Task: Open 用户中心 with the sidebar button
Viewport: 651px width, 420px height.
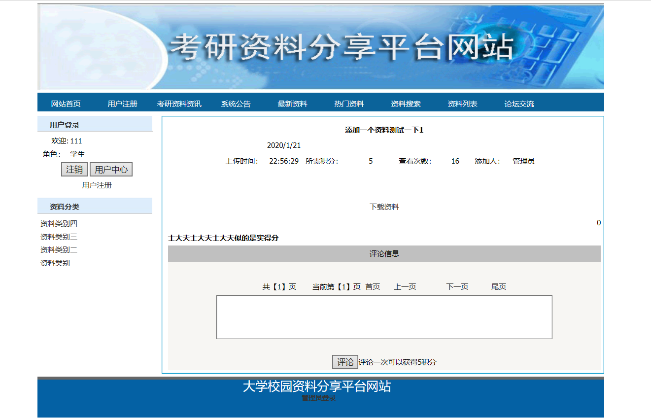Action: point(111,170)
